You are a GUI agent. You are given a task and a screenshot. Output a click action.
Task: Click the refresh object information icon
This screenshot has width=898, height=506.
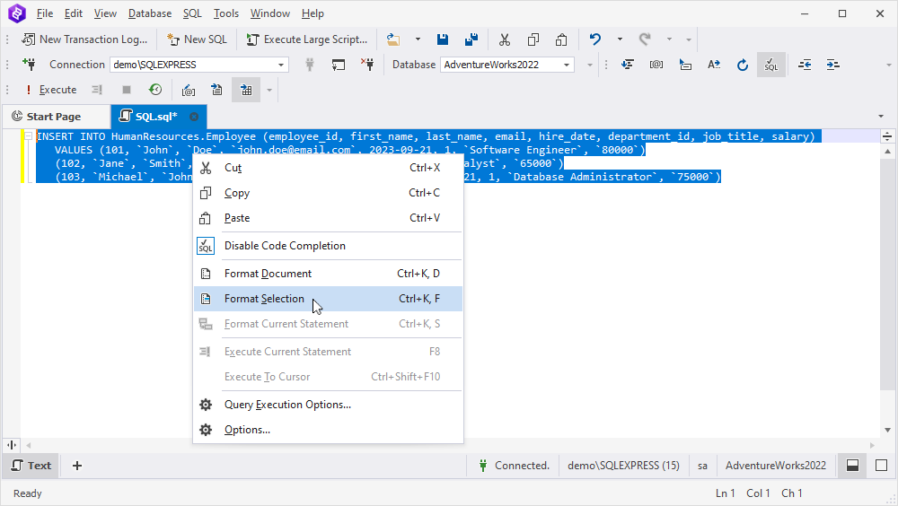click(743, 65)
